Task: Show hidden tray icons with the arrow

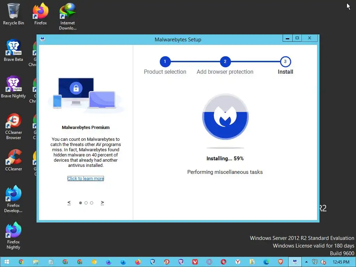Action: point(306,262)
